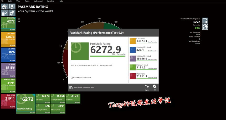226x120 pixels.
Task: Rerun the 3D Mark sidebar test
Action: click(x=12, y=76)
